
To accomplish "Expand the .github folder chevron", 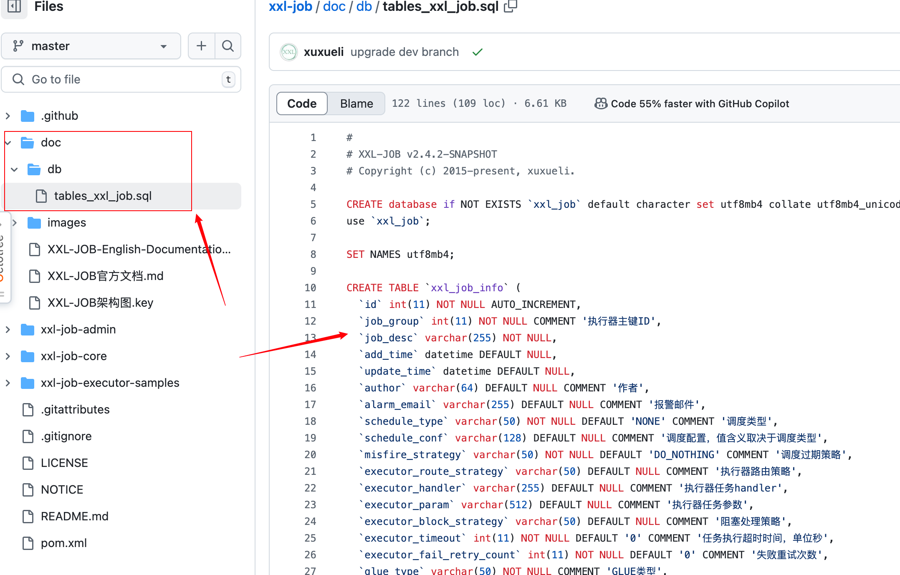I will pyautogui.click(x=8, y=116).
